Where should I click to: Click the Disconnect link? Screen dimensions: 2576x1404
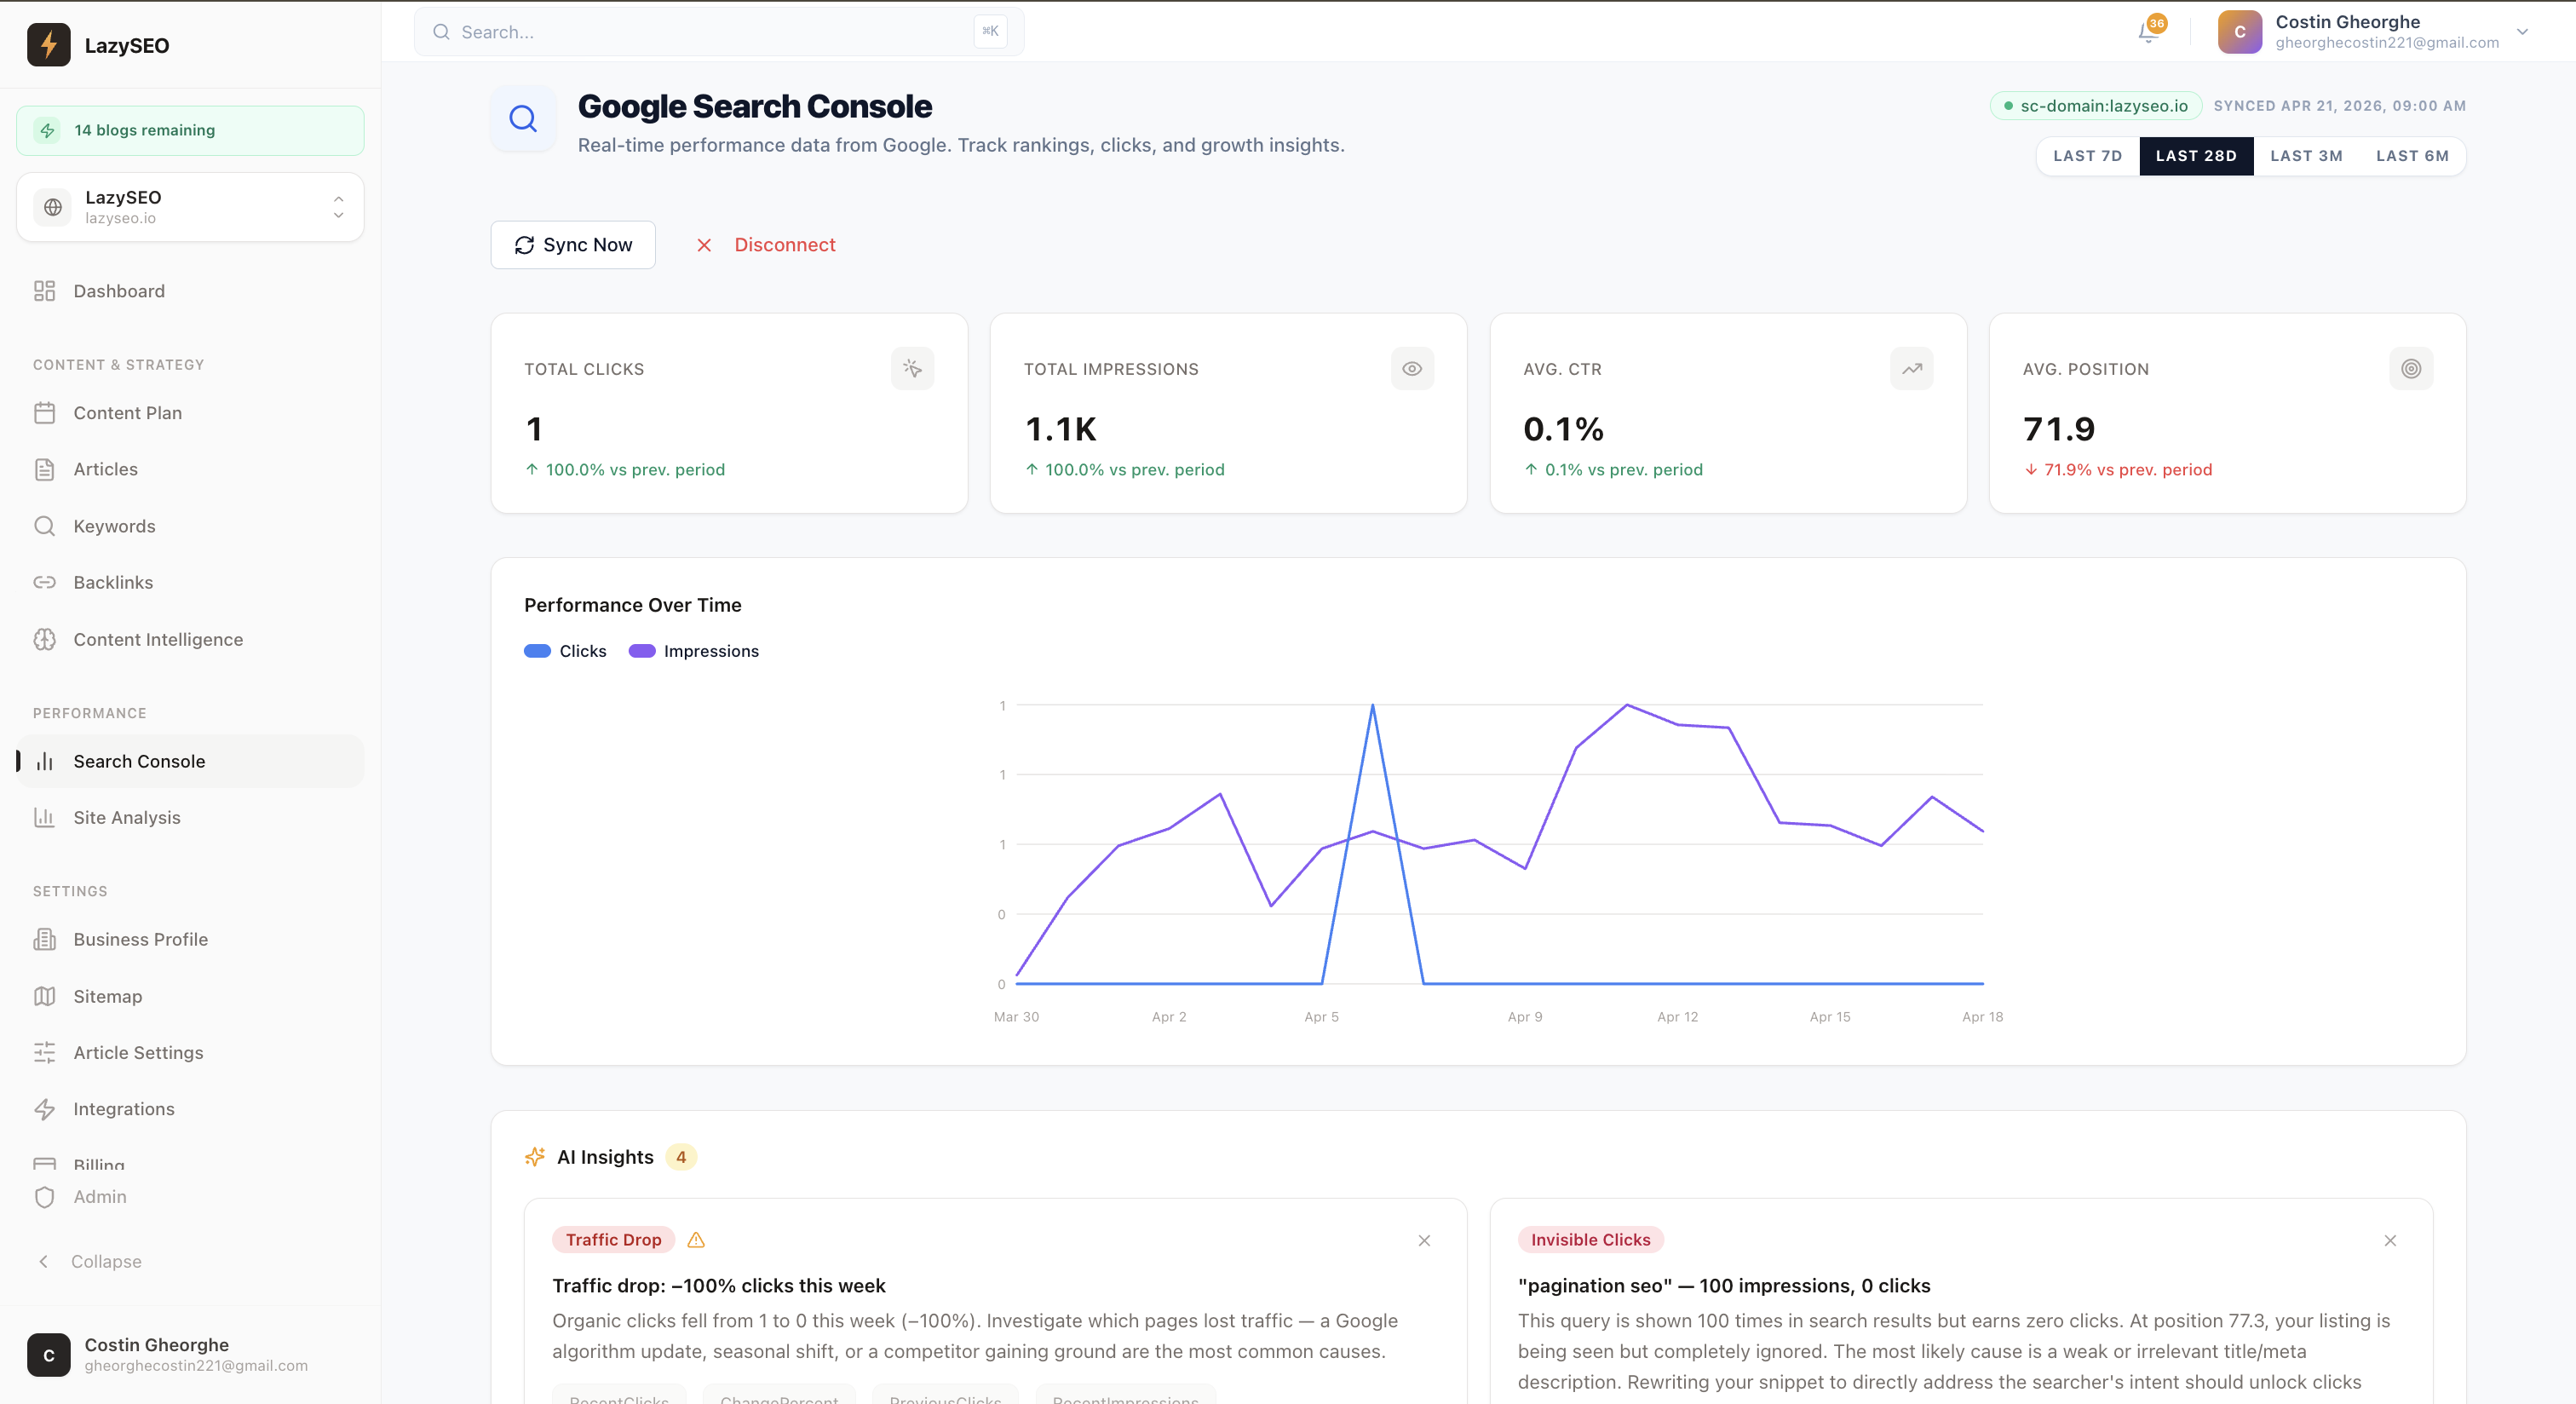(x=784, y=245)
